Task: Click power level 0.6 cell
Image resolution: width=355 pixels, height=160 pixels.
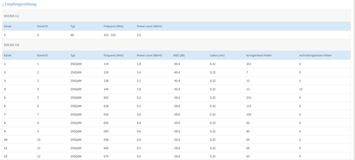Action: point(139,114)
